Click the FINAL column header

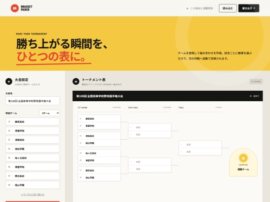click(x=181, y=108)
